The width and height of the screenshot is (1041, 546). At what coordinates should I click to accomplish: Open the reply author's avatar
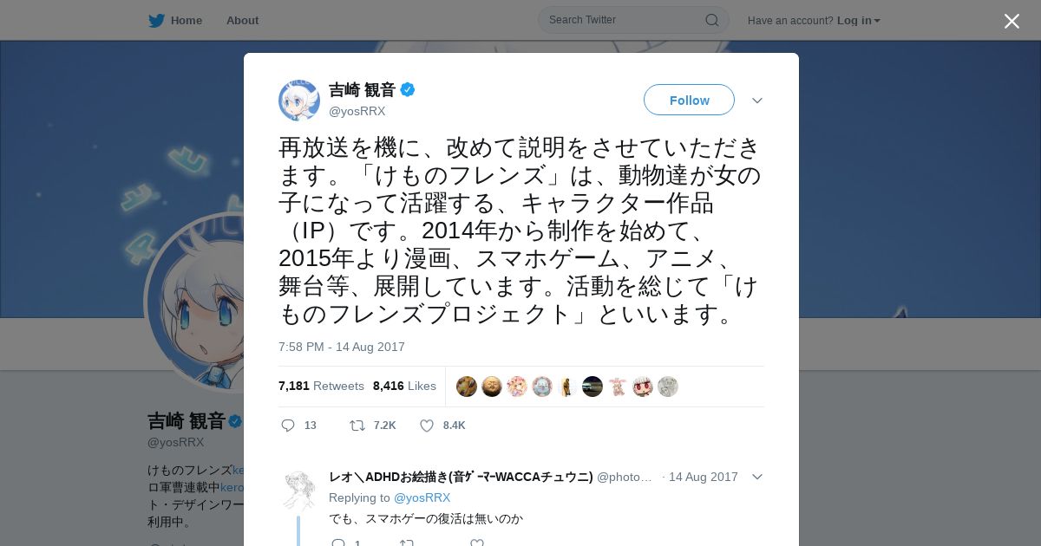click(x=299, y=490)
